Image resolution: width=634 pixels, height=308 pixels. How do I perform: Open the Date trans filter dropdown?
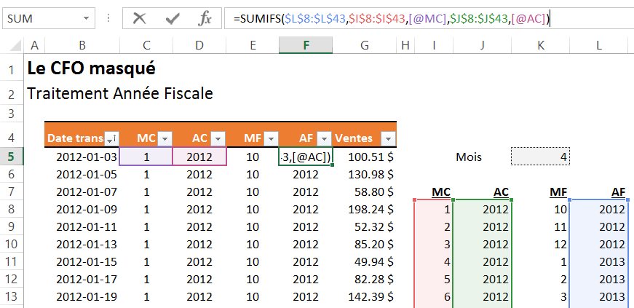point(111,138)
